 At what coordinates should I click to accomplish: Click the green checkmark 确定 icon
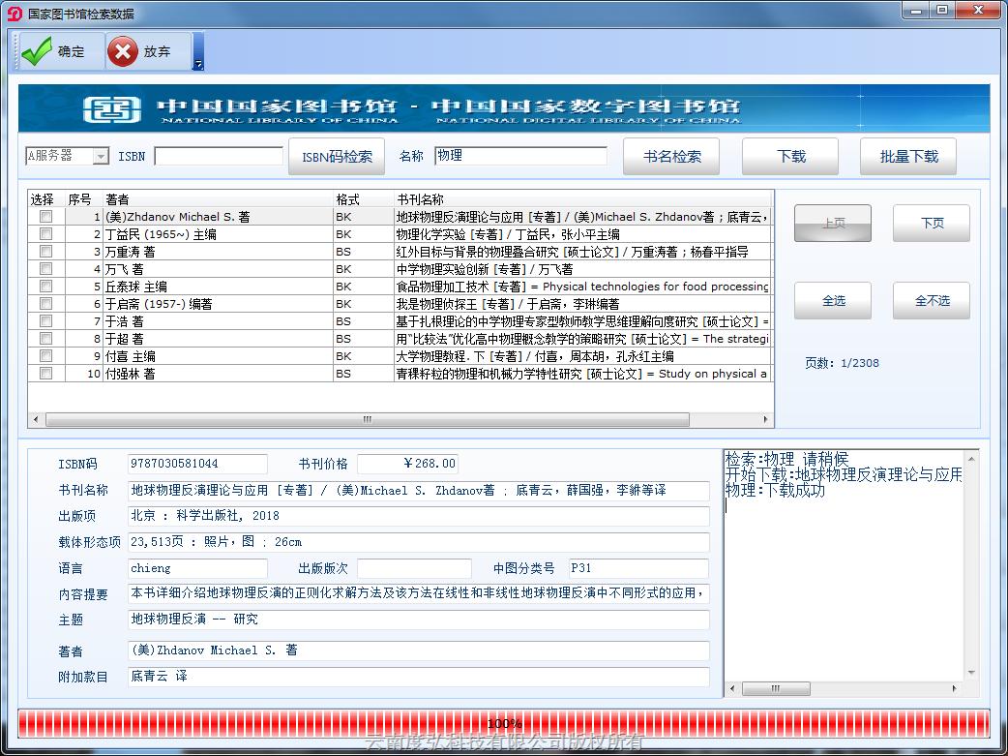click(37, 52)
